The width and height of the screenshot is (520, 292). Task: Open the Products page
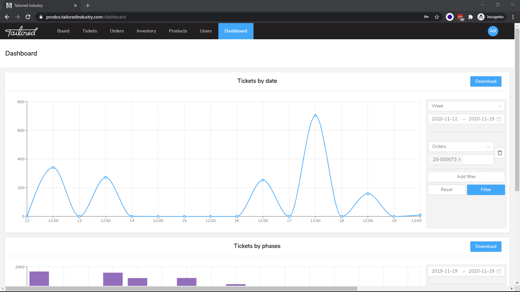[x=178, y=31]
